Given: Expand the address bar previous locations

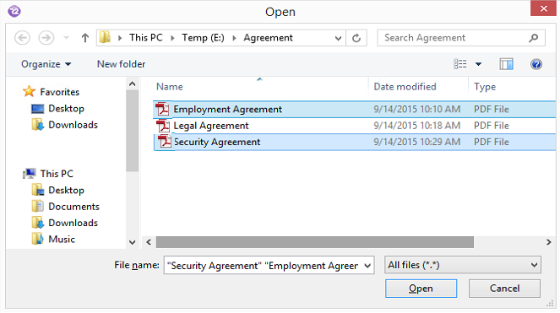Looking at the screenshot, I should [338, 38].
